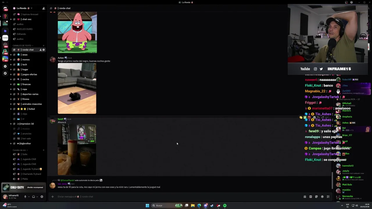The height and width of the screenshot is (209, 372).
Task: Collapse CANALES DE TEXTO category
Action: click(x=23, y=46)
